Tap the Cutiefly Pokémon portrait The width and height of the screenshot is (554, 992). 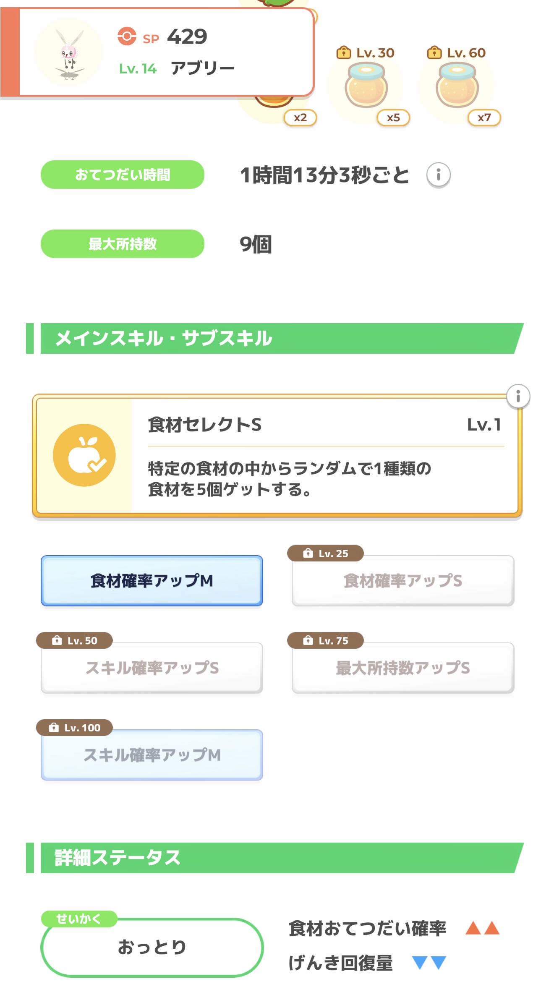coord(69,53)
